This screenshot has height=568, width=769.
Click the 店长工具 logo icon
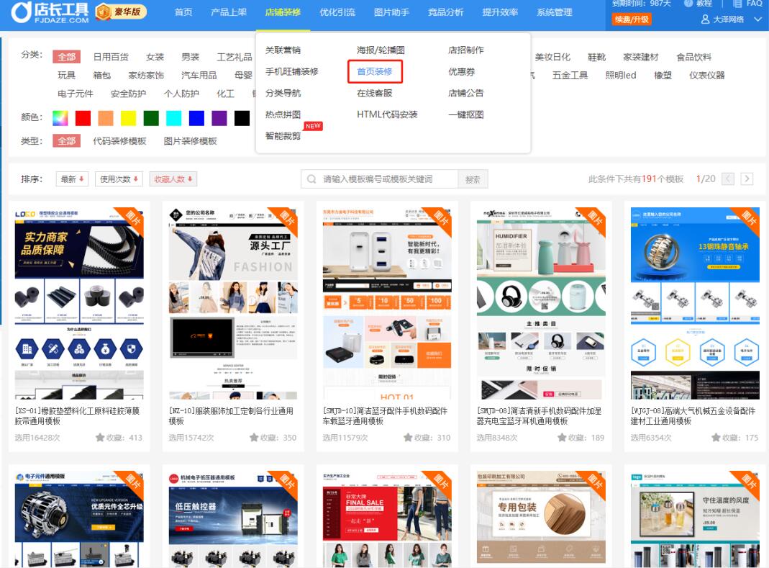click(x=21, y=12)
